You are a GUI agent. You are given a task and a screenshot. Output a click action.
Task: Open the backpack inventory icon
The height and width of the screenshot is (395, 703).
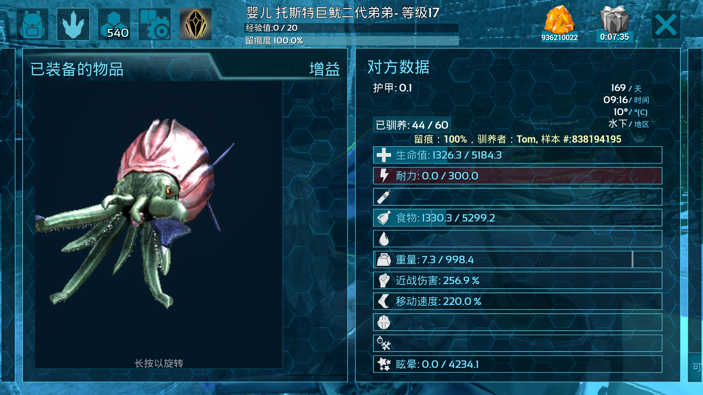(32, 24)
